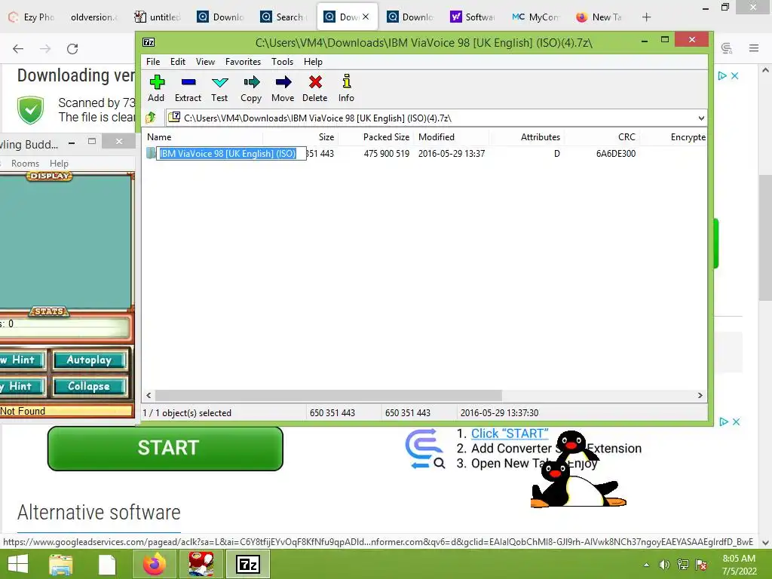The image size is (772, 579).
Task: Click the 7z taskbar button
Action: pos(248,564)
